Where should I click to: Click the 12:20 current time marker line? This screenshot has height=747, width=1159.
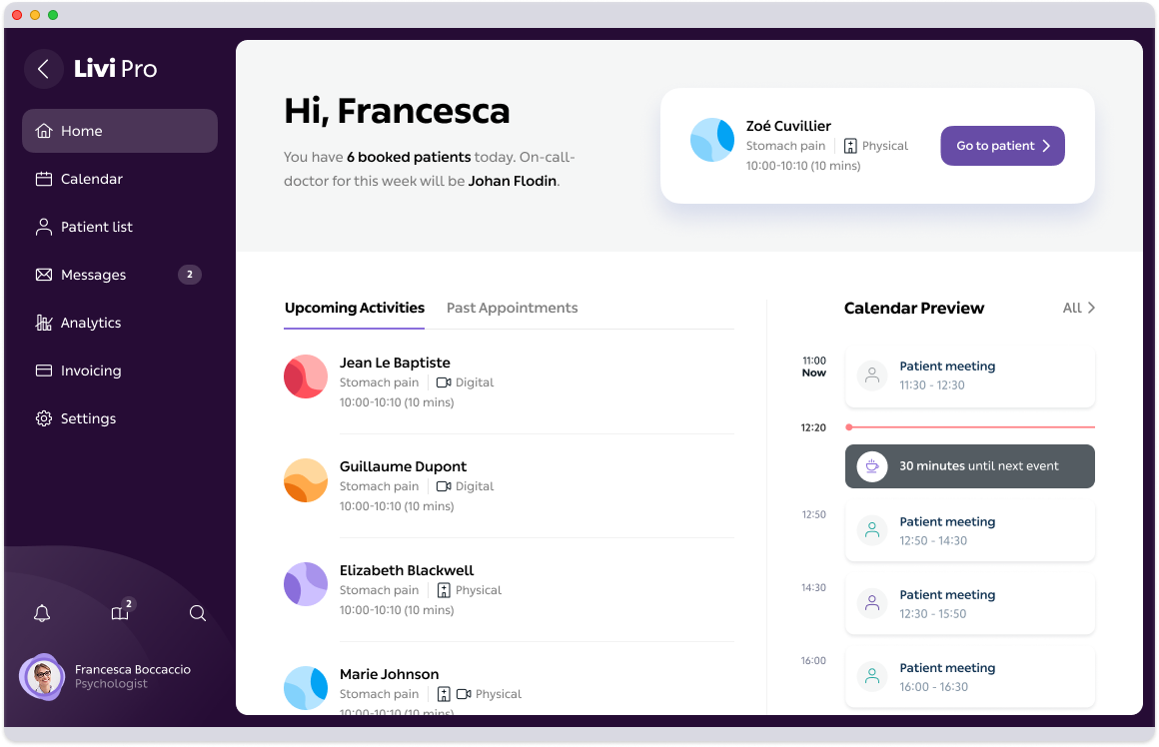(x=971, y=427)
